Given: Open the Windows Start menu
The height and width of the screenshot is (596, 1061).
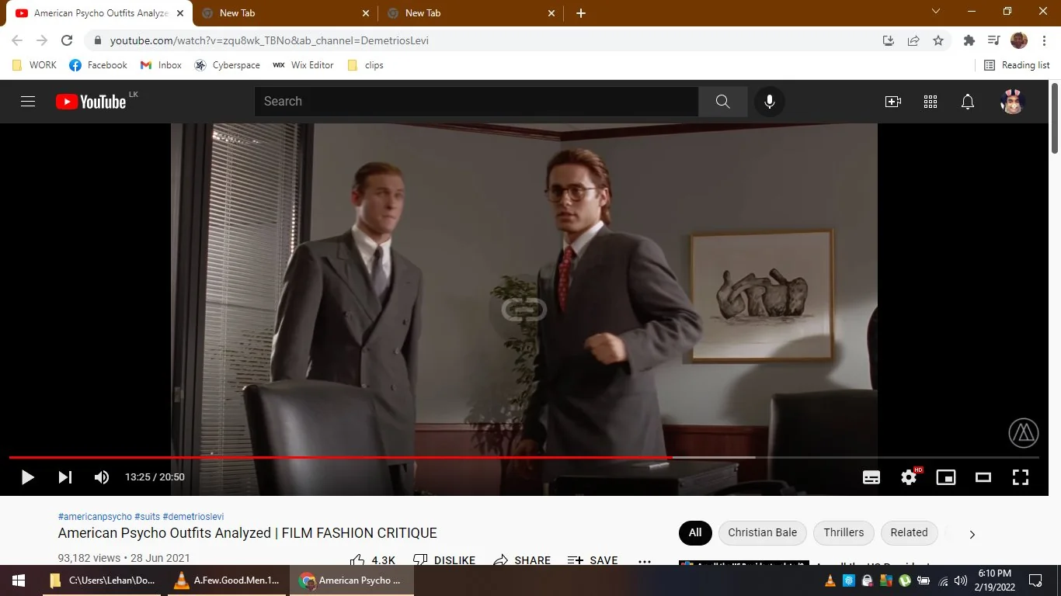Looking at the screenshot, I should tap(18, 580).
